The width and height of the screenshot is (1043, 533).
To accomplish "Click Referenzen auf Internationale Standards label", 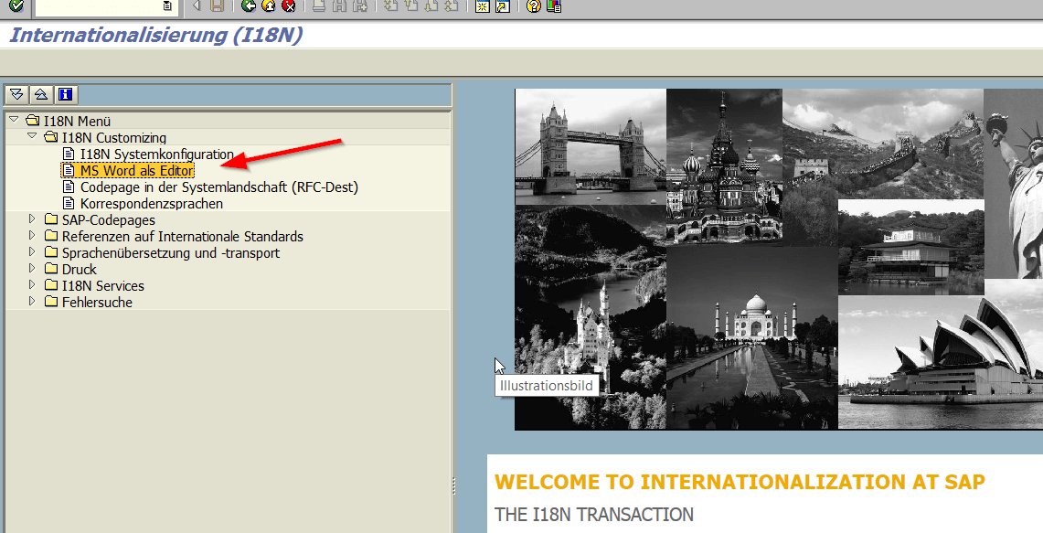I will click(183, 237).
